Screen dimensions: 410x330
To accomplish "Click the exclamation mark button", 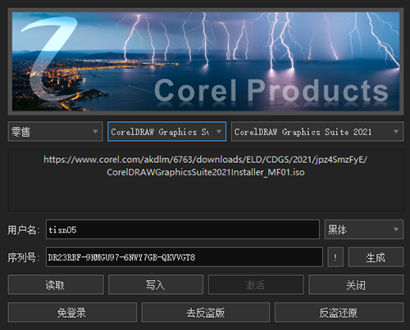I will (x=335, y=257).
